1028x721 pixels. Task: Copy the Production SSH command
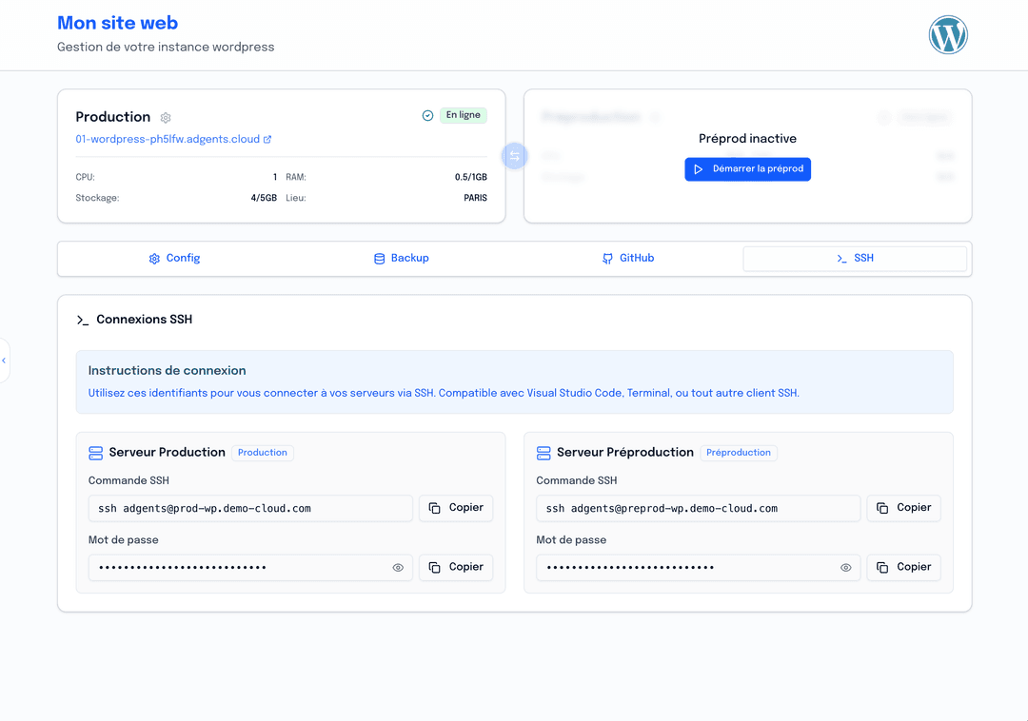pyautogui.click(x=456, y=508)
